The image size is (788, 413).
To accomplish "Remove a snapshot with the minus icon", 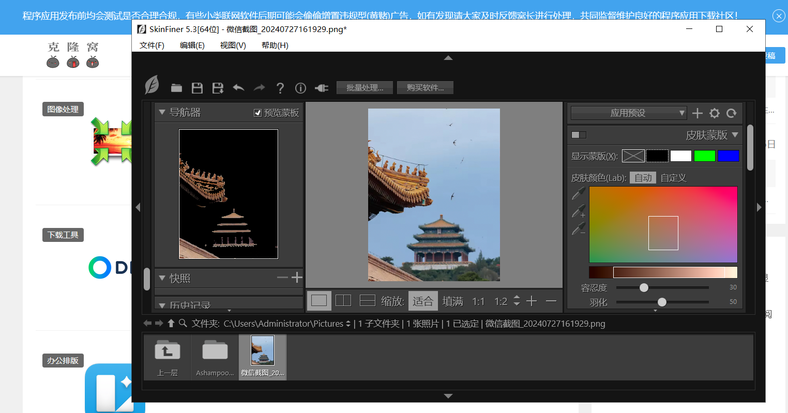I will (x=282, y=278).
